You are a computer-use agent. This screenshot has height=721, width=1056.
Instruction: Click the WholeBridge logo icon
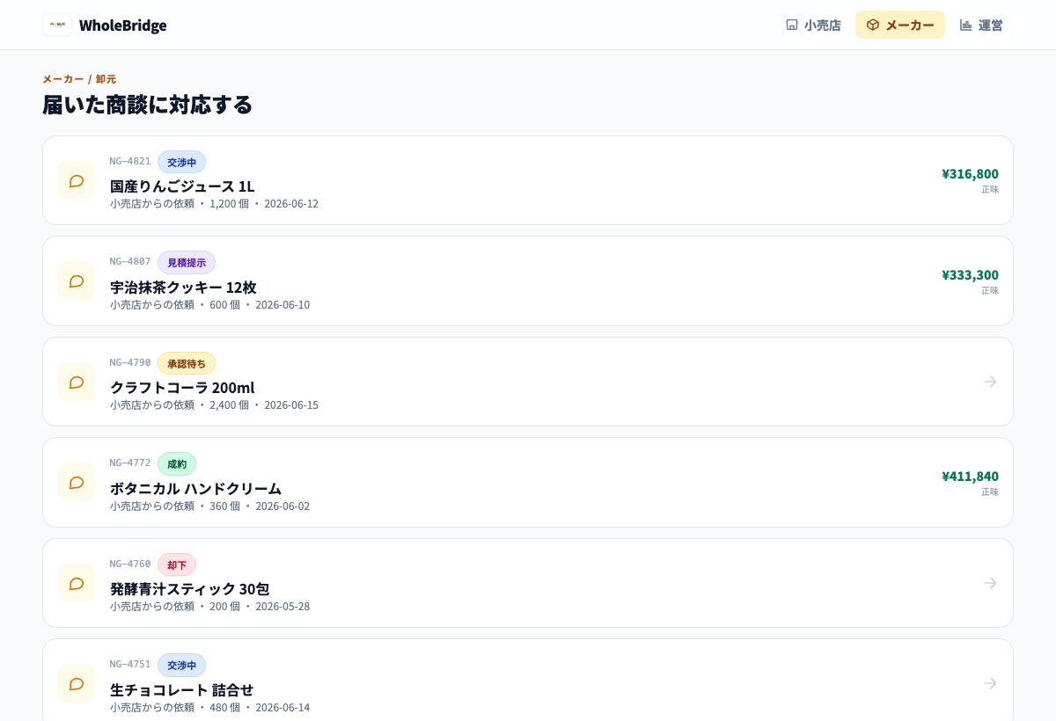[57, 25]
